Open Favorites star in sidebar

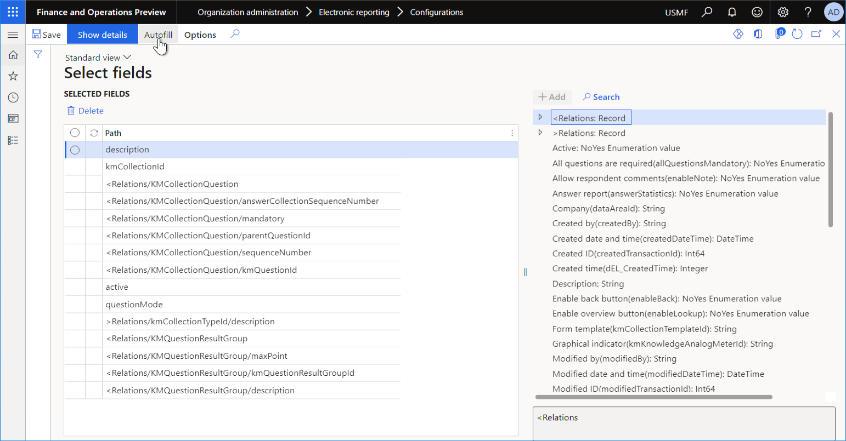pyautogui.click(x=13, y=76)
